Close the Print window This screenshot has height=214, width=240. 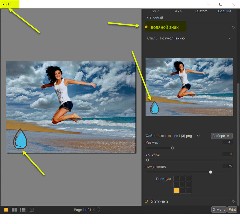click(x=233, y=4)
